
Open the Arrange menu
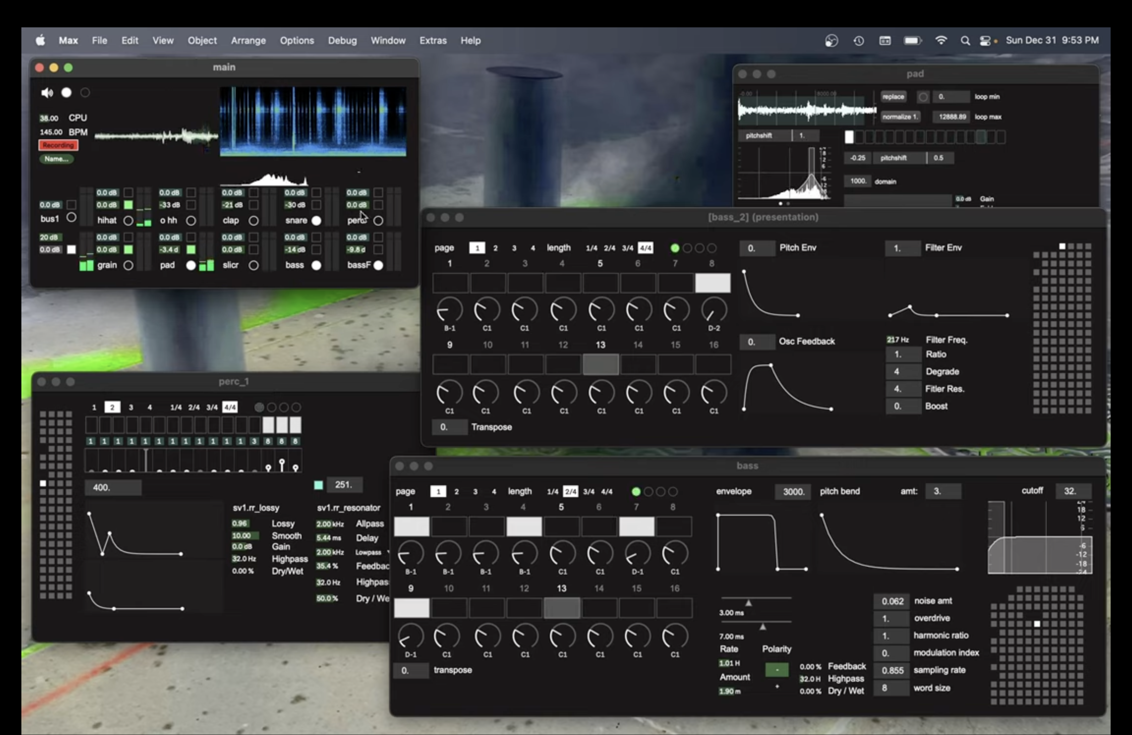pos(248,41)
